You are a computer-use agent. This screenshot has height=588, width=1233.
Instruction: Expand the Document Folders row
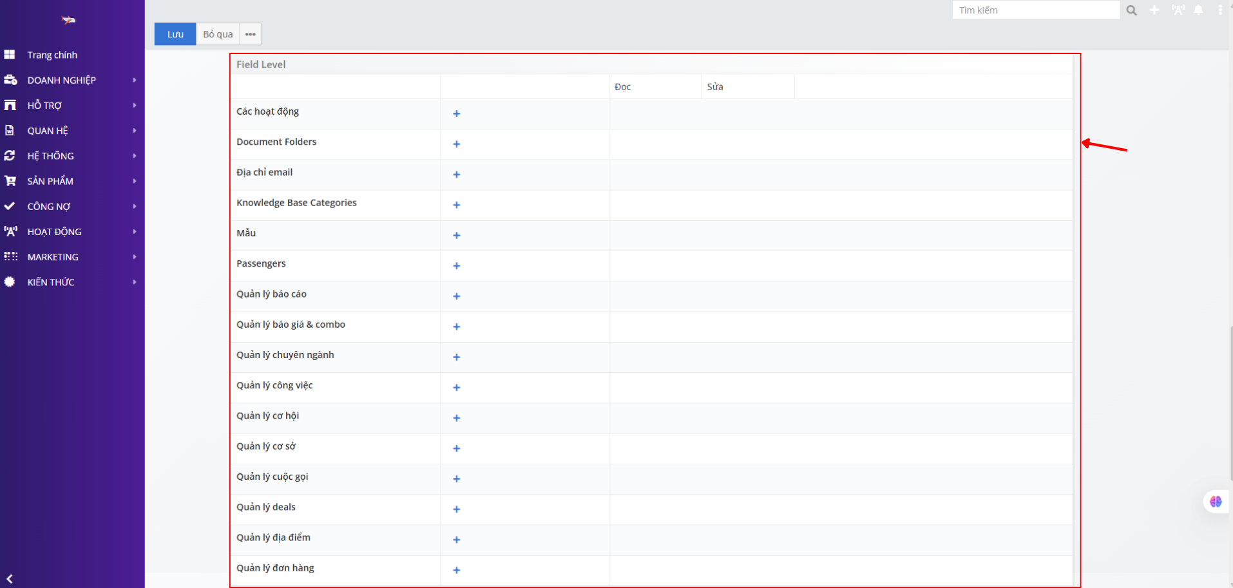(456, 144)
